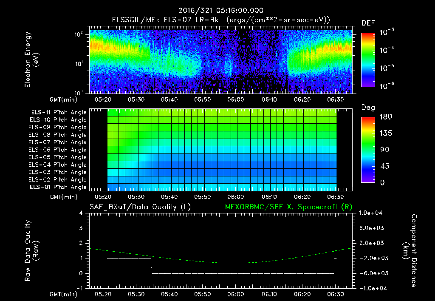Click 05:50 time label under data quality plot
The width and height of the screenshot is (435, 301).
202,294
